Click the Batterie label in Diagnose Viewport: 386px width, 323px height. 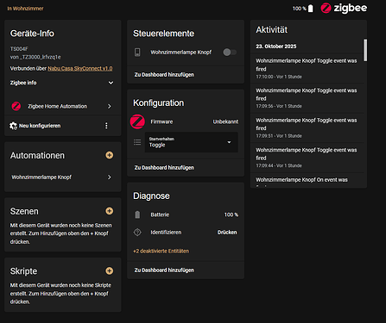(160, 214)
